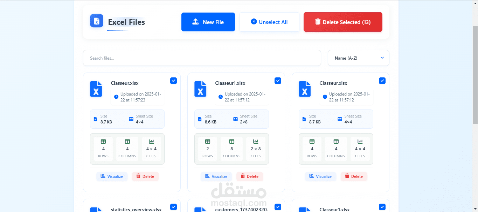Screen dimensions: 478x212
Task: Click clock icon in Classeur1.xlsx card
Action: click(221, 97)
